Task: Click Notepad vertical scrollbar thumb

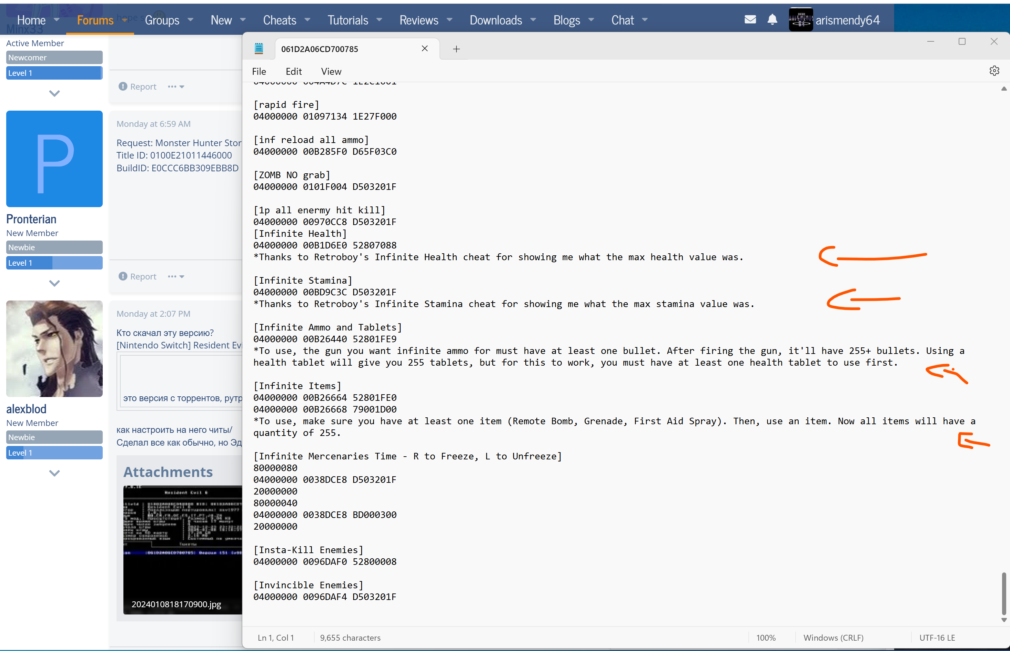Action: 1004,593
